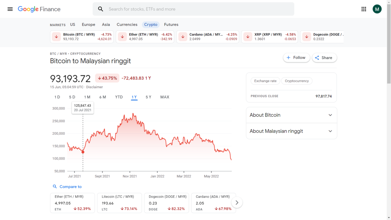Image resolution: width=391 pixels, height=220 pixels.
Task: Open the hamburger main menu
Action: coord(10,9)
